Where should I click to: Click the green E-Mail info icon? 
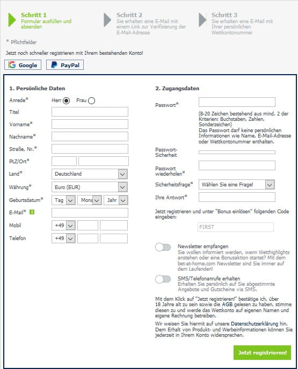[32, 212]
